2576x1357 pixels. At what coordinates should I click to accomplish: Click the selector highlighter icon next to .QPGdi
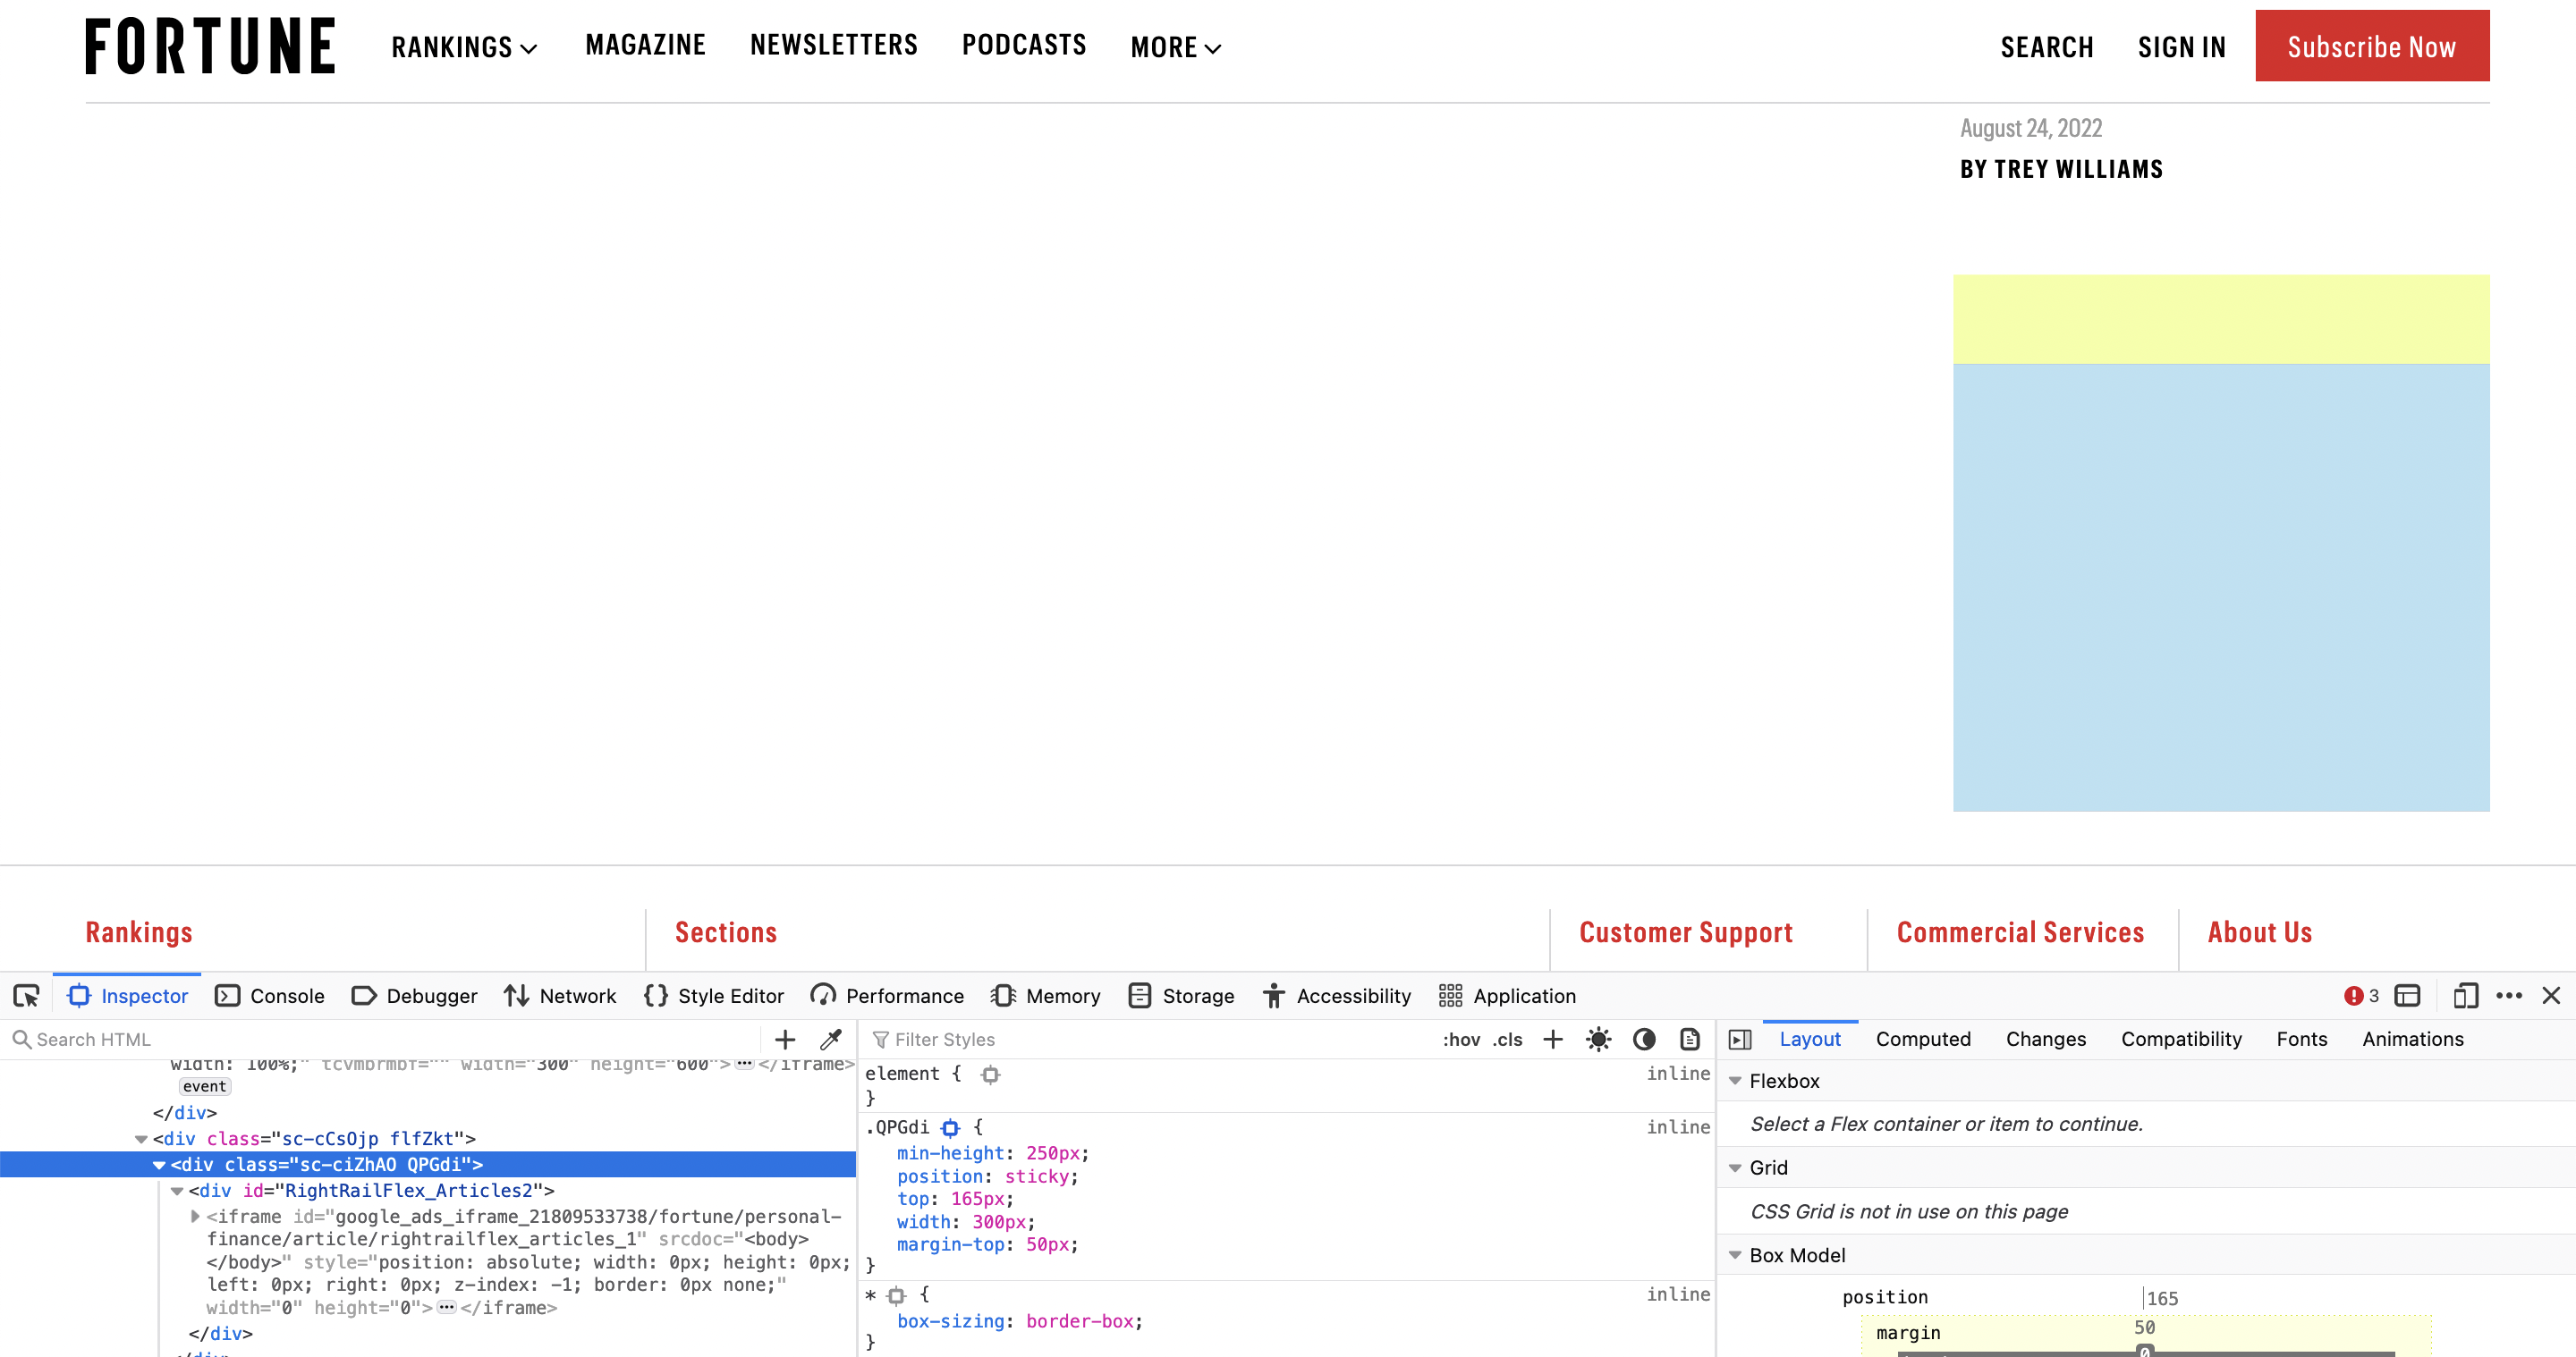click(x=950, y=1128)
